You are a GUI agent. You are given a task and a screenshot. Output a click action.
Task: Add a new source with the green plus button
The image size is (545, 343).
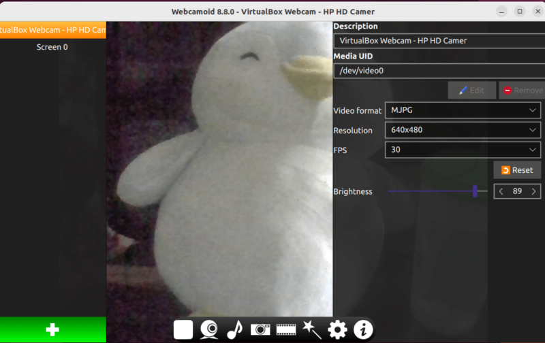pyautogui.click(x=53, y=329)
